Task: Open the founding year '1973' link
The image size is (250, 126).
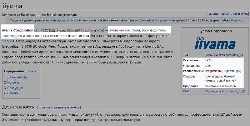Action: pyautogui.click(x=208, y=60)
